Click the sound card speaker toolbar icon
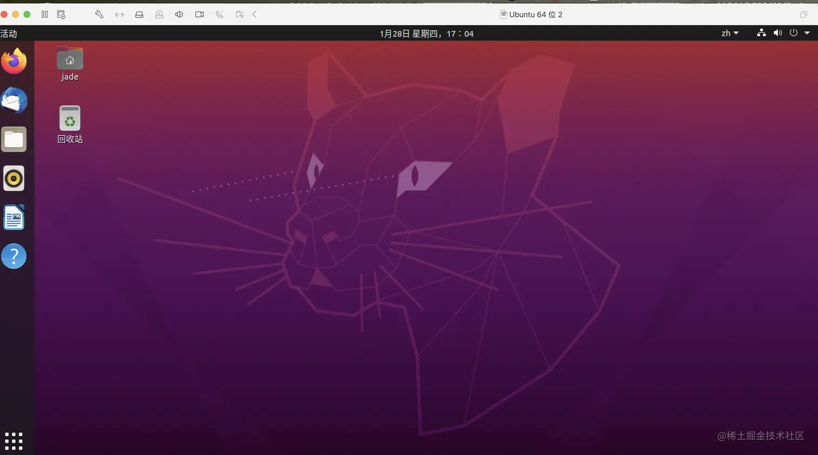This screenshot has width=818, height=455. click(179, 15)
